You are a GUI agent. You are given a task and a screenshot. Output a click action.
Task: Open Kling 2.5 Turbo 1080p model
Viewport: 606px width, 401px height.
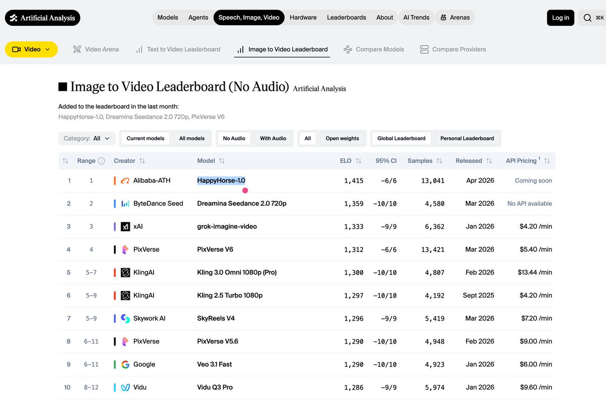230,296
